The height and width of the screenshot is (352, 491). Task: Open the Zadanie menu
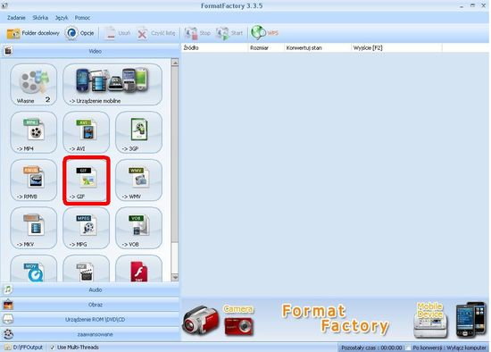pos(16,18)
